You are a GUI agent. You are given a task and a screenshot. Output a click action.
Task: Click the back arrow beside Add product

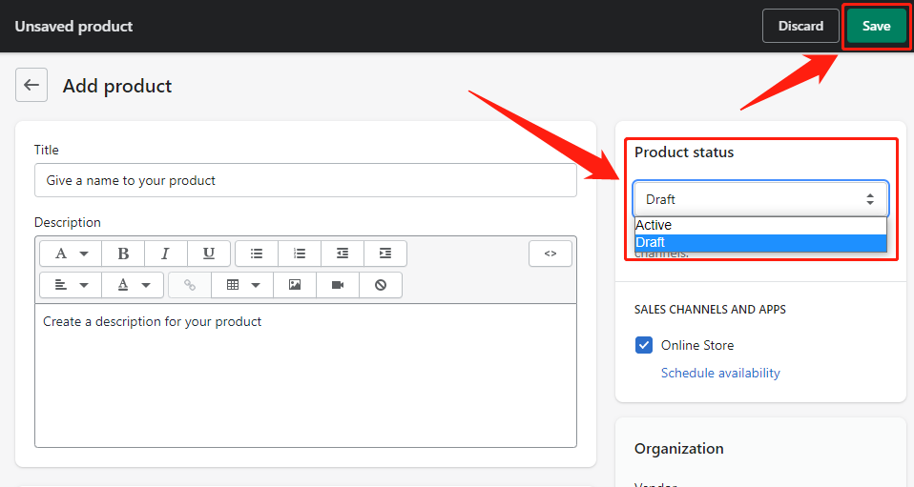[31, 85]
